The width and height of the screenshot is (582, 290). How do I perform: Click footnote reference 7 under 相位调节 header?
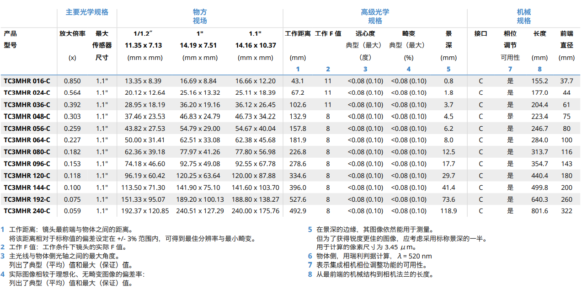pyautogui.click(x=510, y=69)
